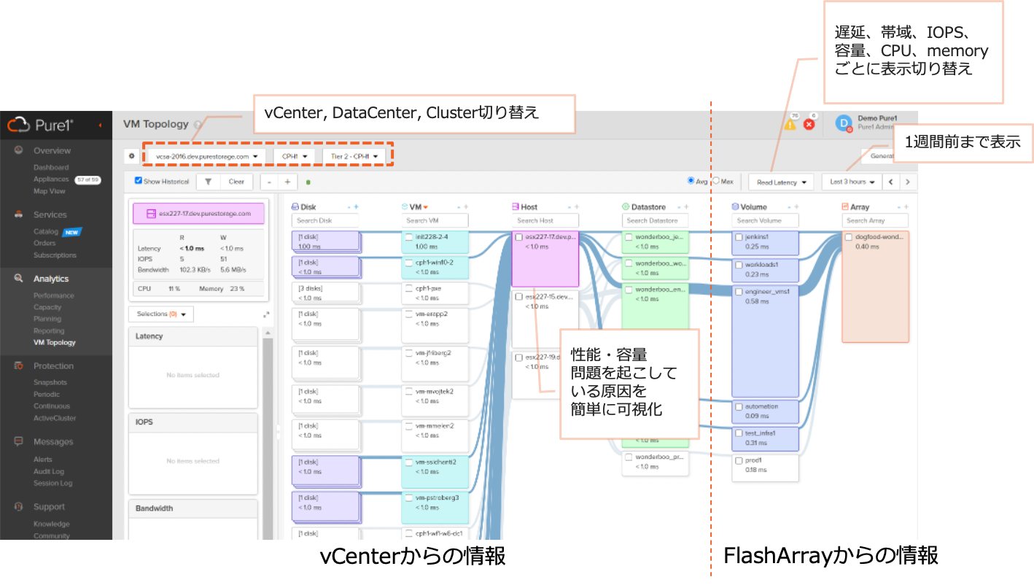Zoom out with the minus button

click(x=270, y=182)
